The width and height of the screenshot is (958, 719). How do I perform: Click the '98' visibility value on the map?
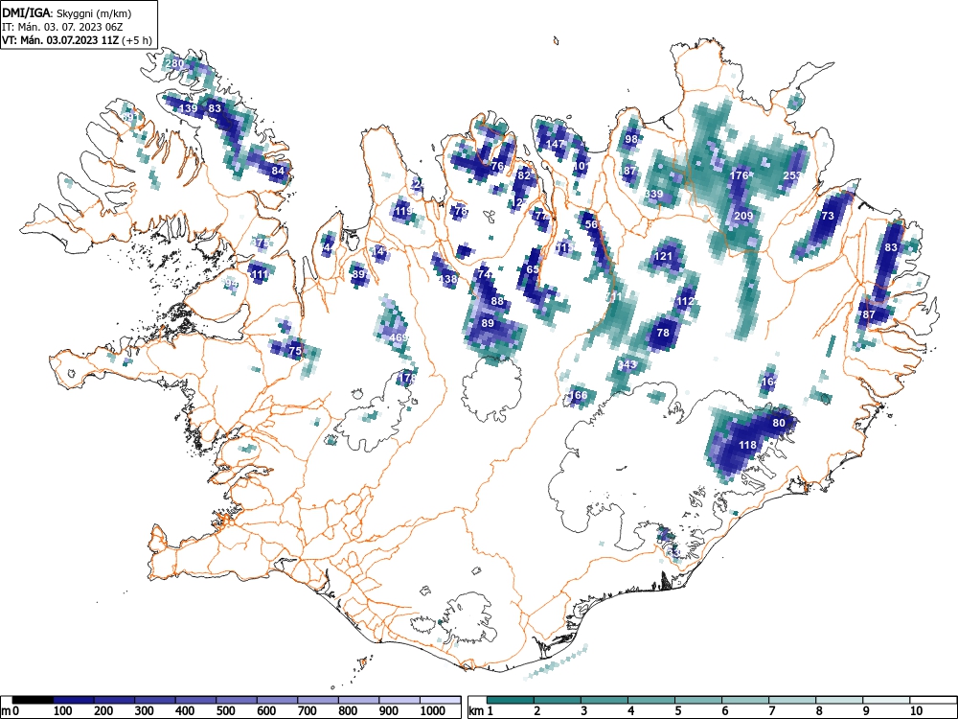[631, 139]
